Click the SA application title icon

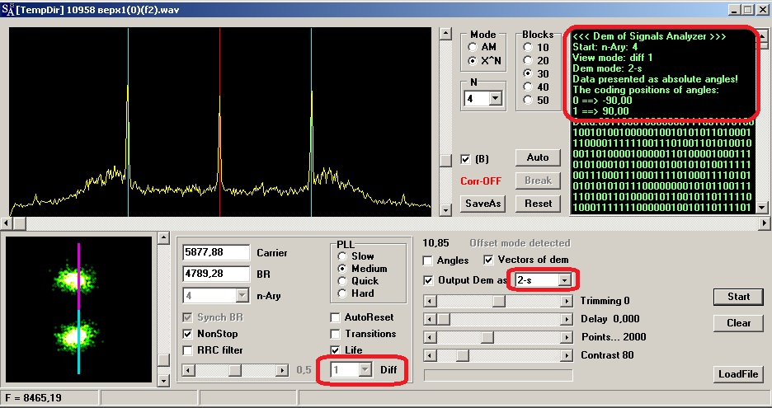(x=8, y=9)
